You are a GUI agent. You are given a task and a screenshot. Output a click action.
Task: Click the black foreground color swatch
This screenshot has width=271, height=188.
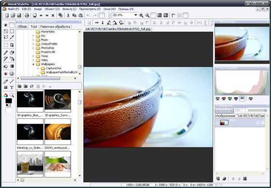click(x=9, y=101)
